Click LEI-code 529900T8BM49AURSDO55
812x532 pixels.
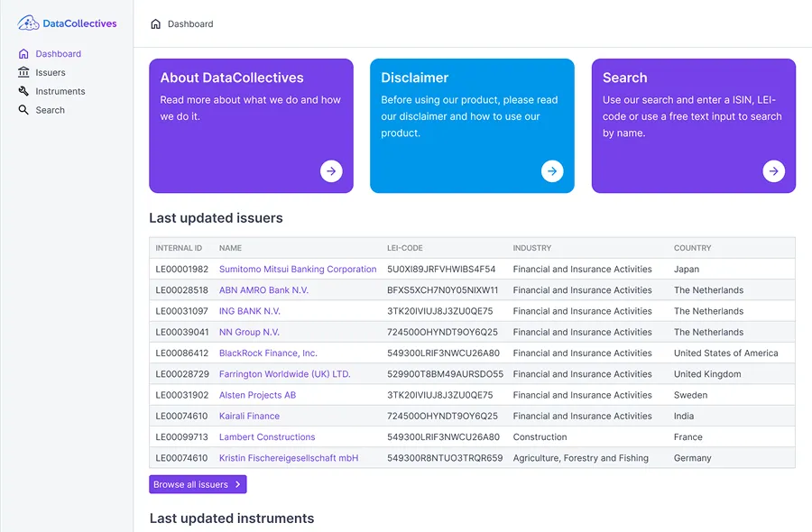[446, 374]
